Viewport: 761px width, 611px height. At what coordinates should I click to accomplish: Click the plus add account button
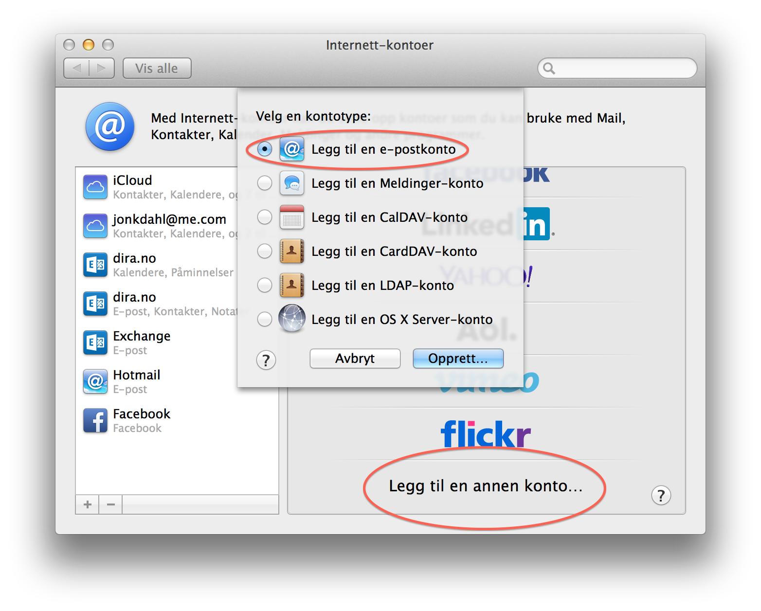pyautogui.click(x=88, y=504)
